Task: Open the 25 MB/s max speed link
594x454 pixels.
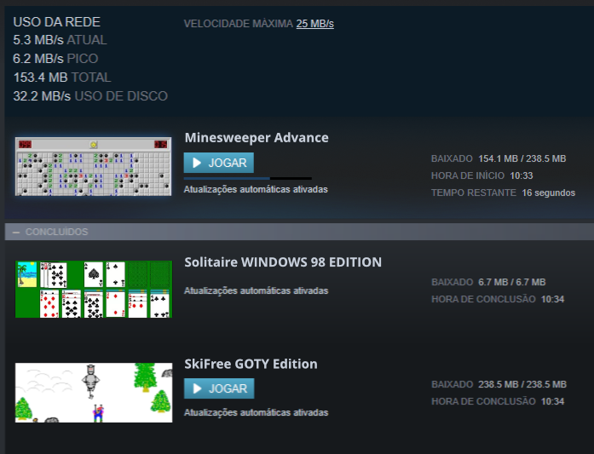Action: click(x=314, y=24)
